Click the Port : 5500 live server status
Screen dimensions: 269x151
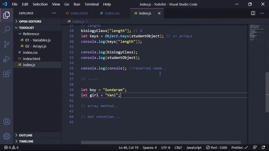(216, 147)
